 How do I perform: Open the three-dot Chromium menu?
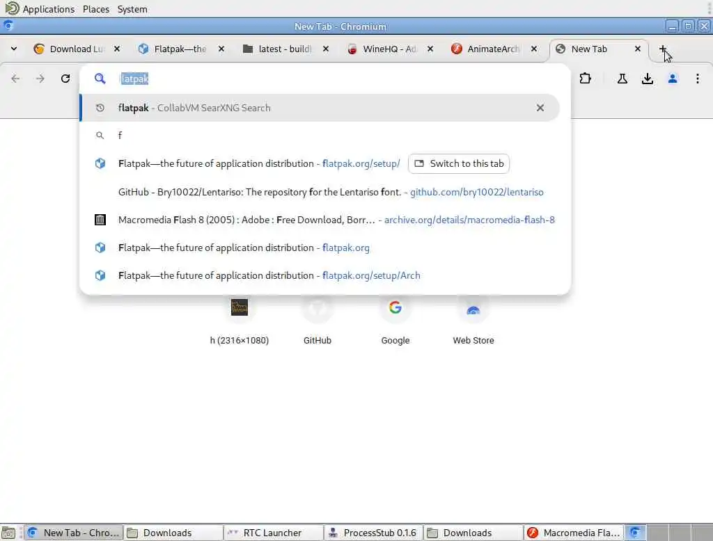click(x=698, y=79)
